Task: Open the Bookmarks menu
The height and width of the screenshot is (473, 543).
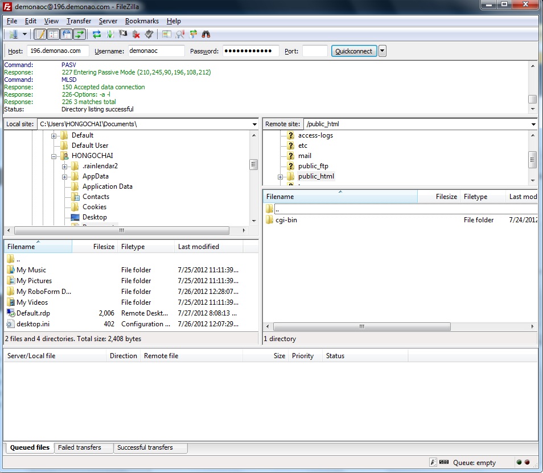Action: tap(142, 21)
